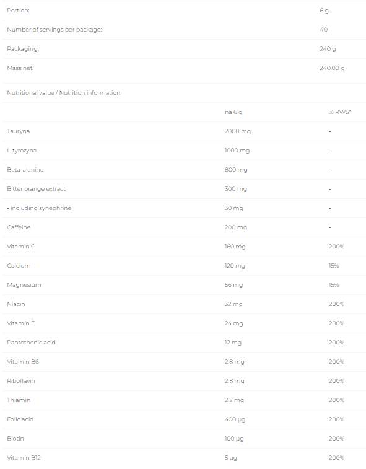Image resolution: width=366 pixels, height=469 pixels.
Task: Click the % RWS* column header
Action: (x=340, y=112)
